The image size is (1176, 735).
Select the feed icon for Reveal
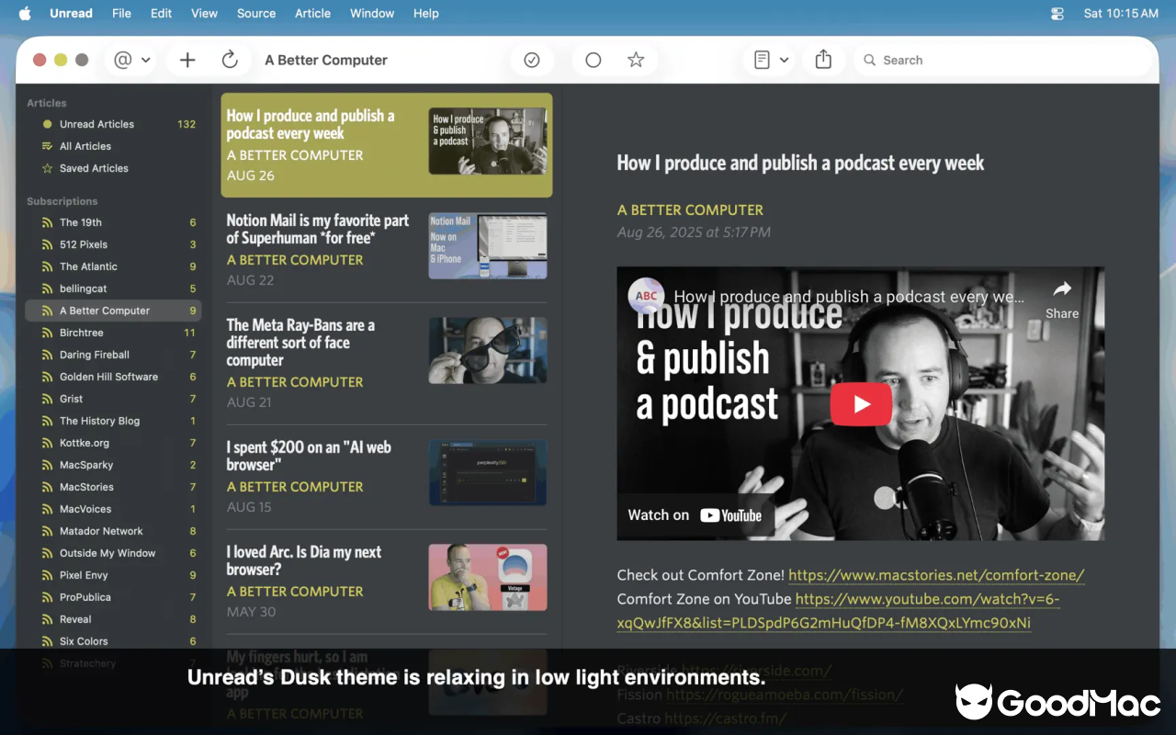click(x=47, y=619)
